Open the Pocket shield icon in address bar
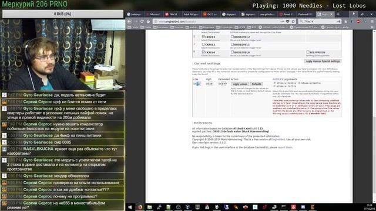The height and width of the screenshot is (211, 376). [x=287, y=21]
